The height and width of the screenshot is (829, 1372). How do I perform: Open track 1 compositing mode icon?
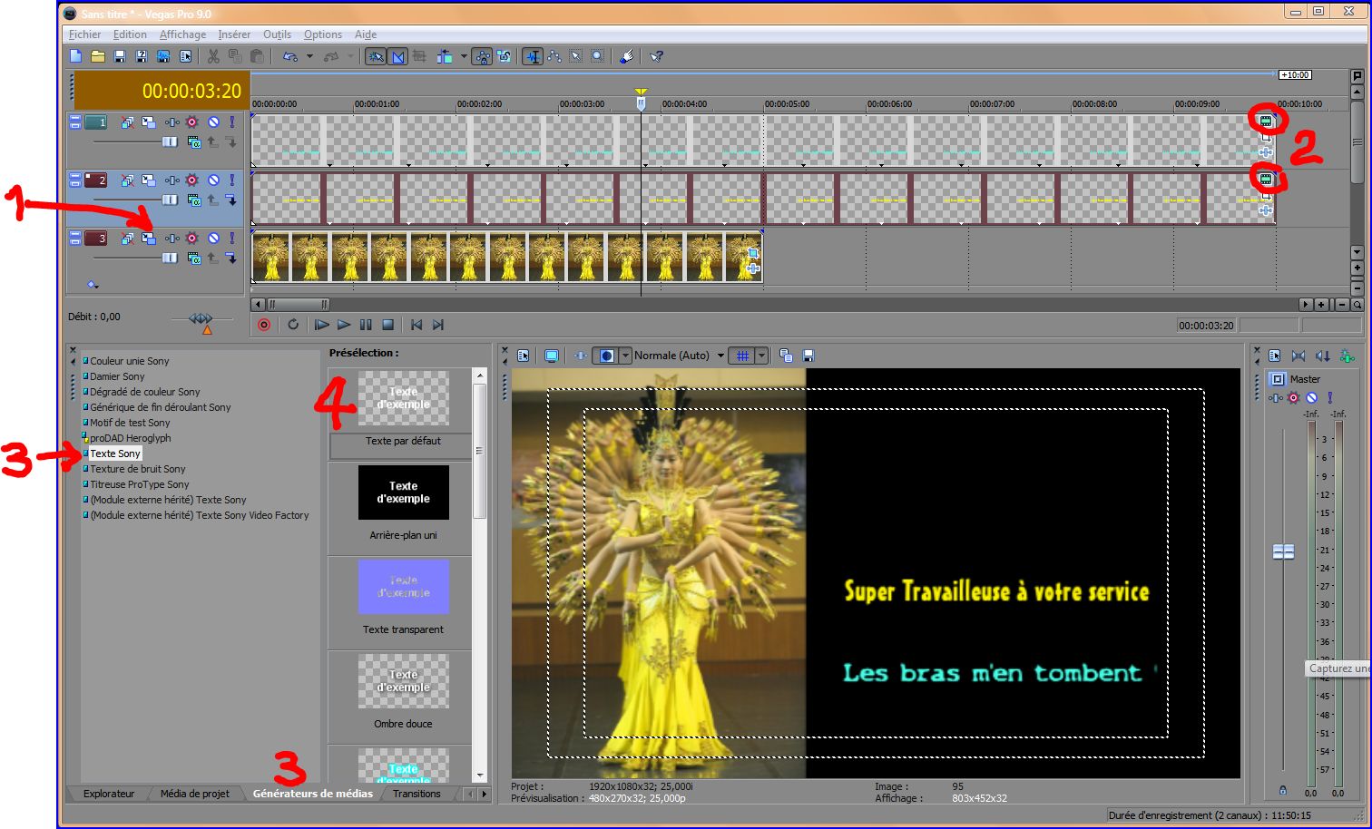click(193, 142)
